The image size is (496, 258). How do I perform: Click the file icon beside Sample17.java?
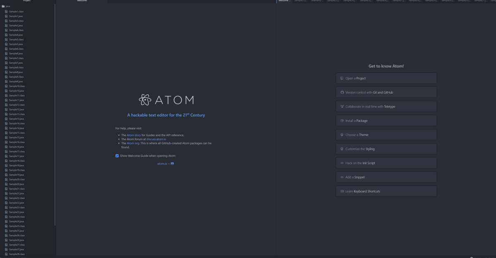coord(6,156)
